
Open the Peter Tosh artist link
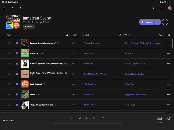(89, 64)
